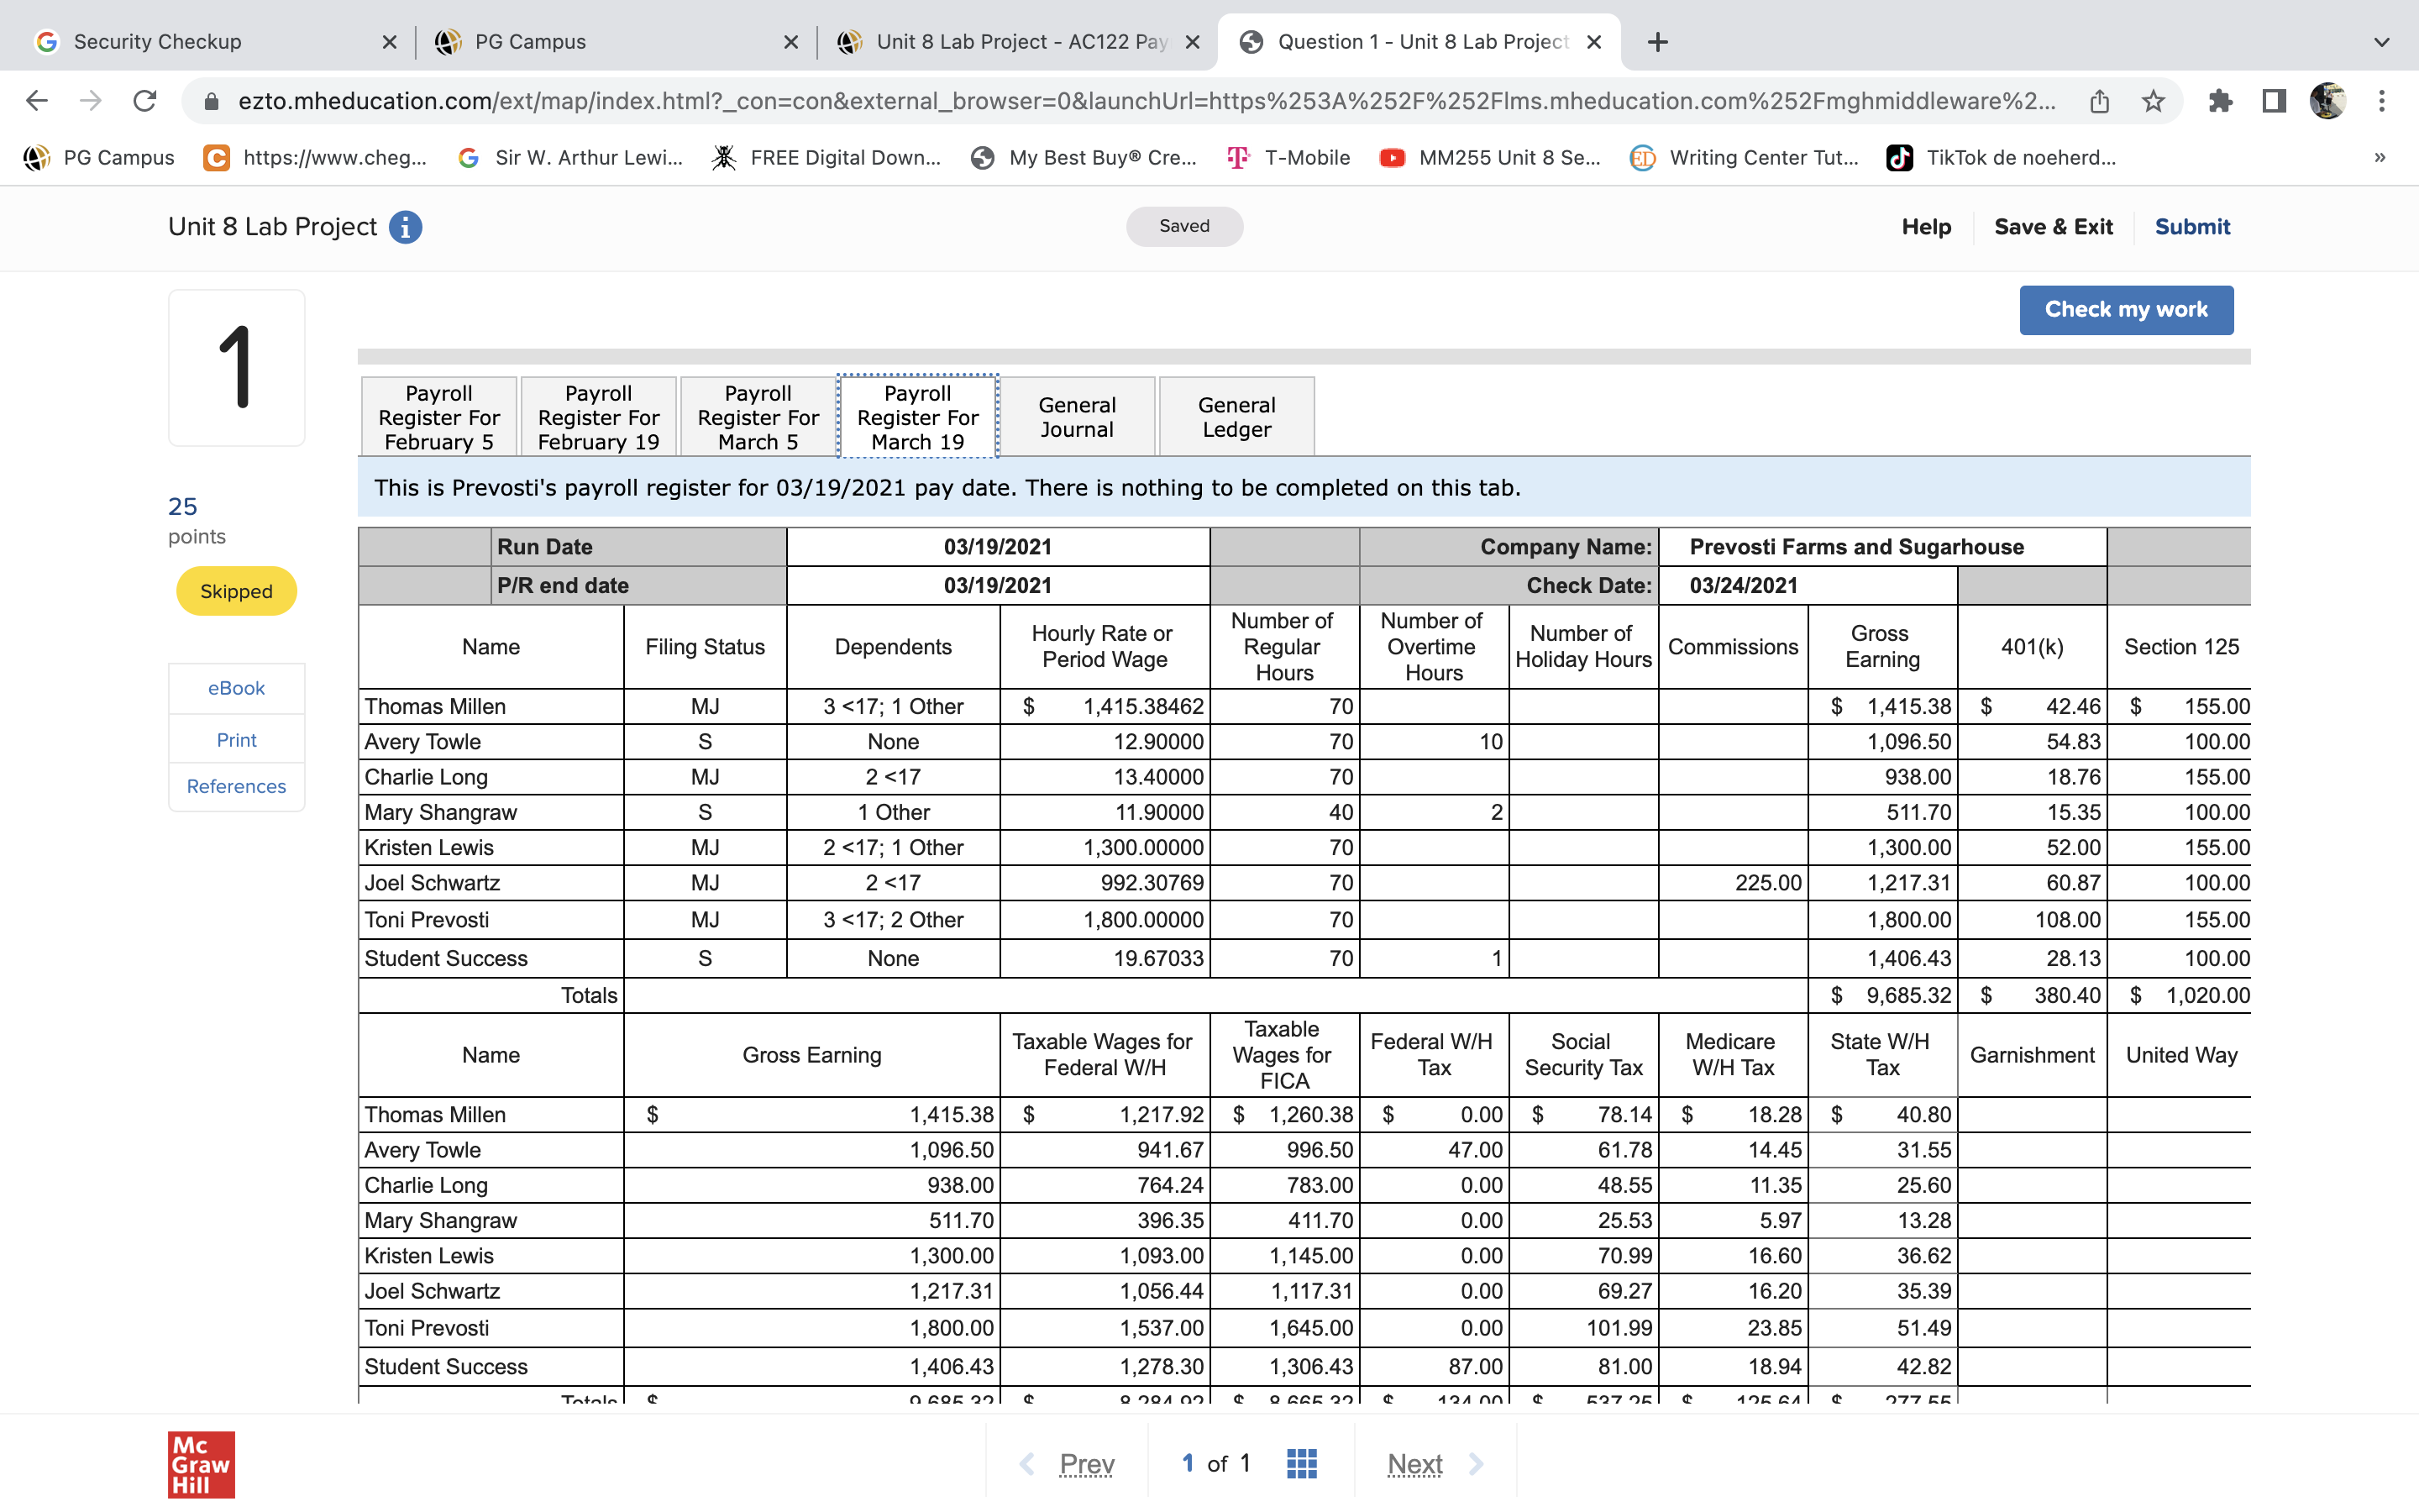The height and width of the screenshot is (1512, 2419).
Task: Switch to the General Journal tab
Action: click(1077, 417)
